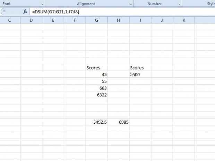
Task: Select the Scores header cell in column G
Action: click(96, 68)
